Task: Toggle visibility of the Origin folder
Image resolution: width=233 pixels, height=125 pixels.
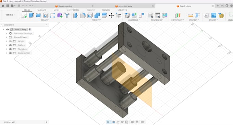Action: pos(10,41)
